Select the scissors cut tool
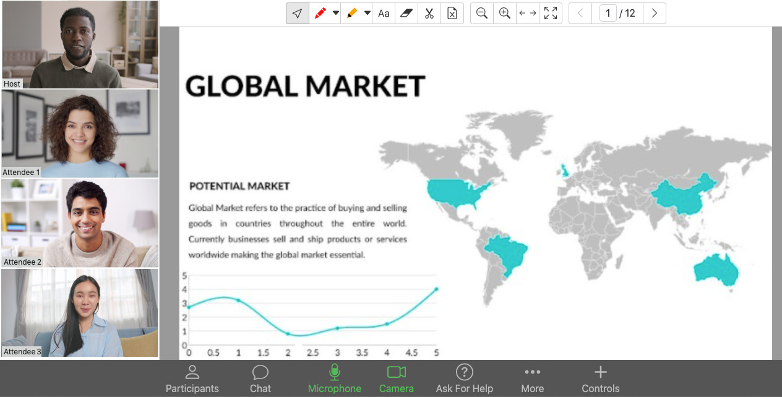The width and height of the screenshot is (782, 397). [429, 13]
